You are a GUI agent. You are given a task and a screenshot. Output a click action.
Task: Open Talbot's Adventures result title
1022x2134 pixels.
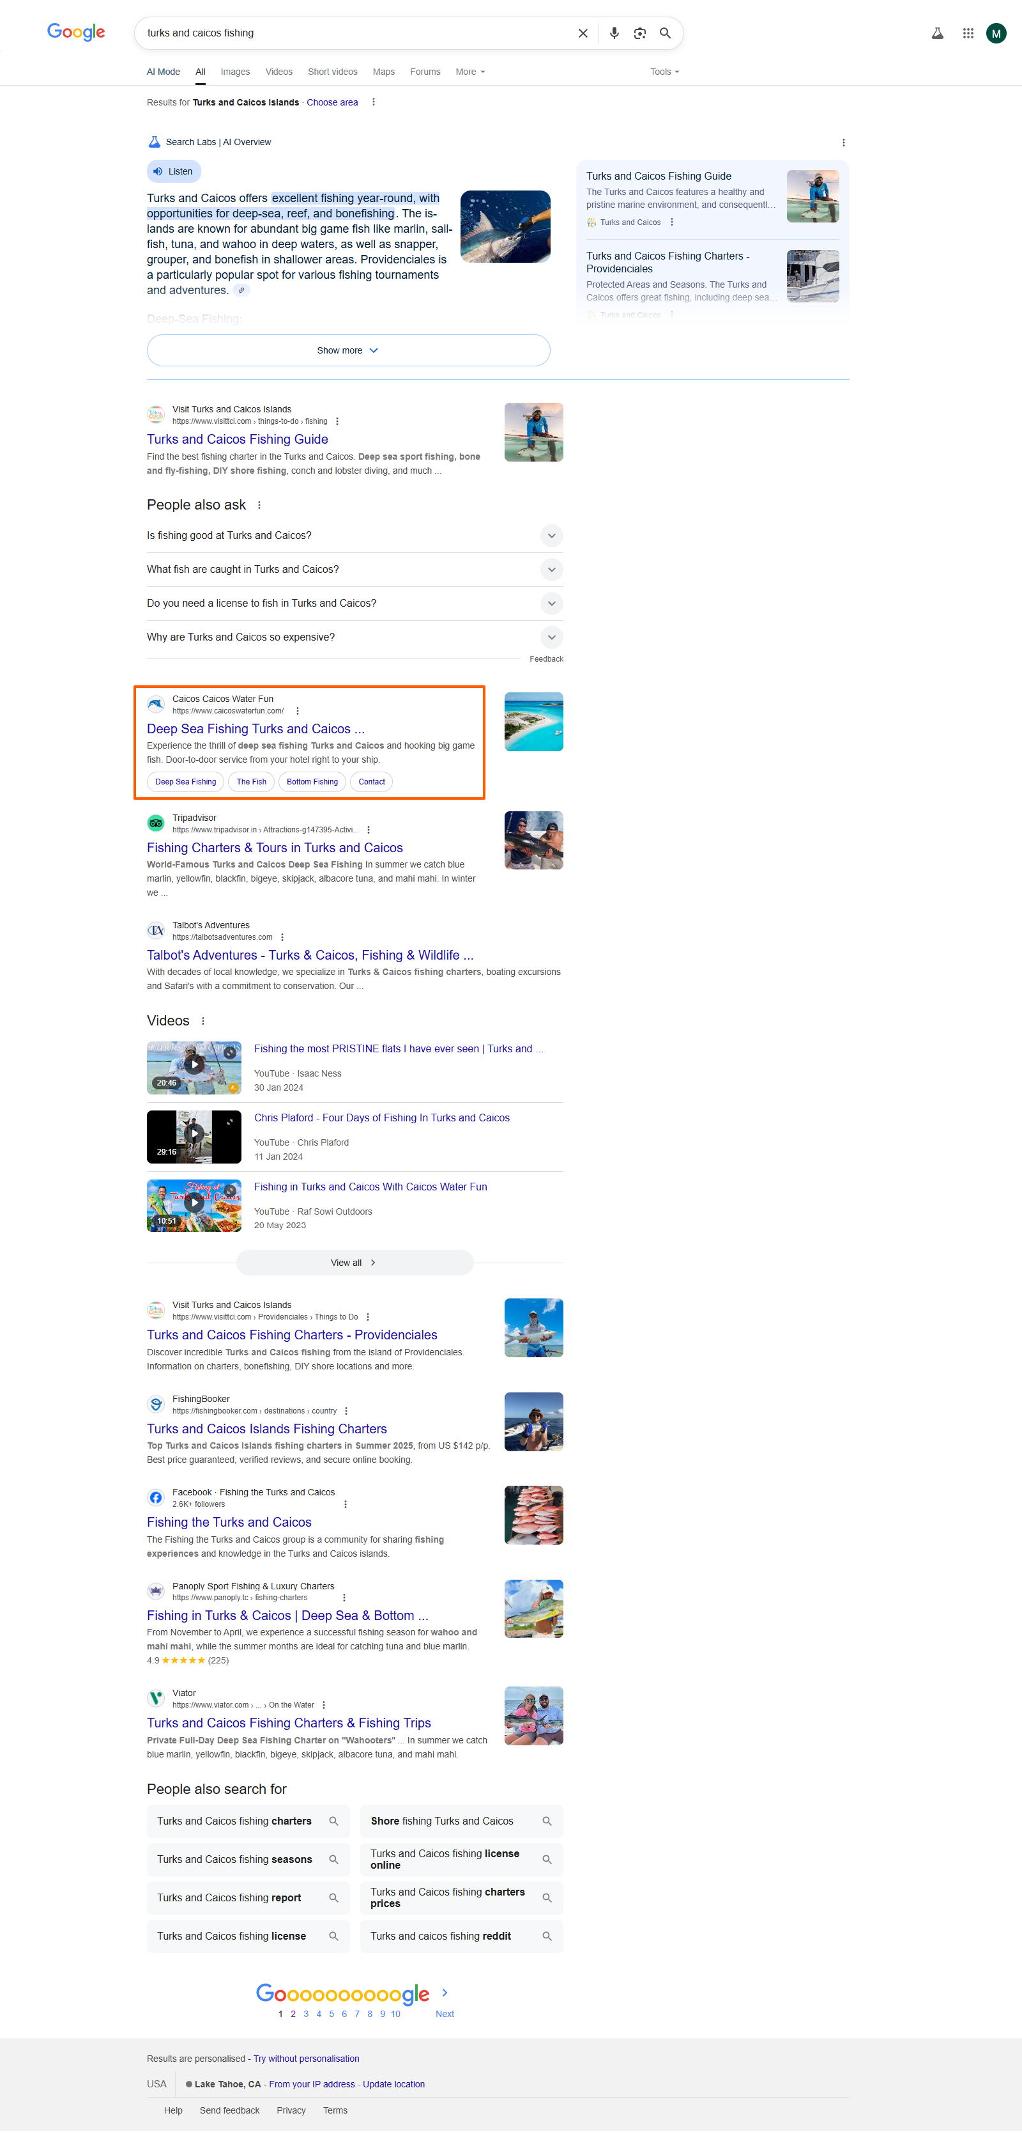(x=310, y=956)
